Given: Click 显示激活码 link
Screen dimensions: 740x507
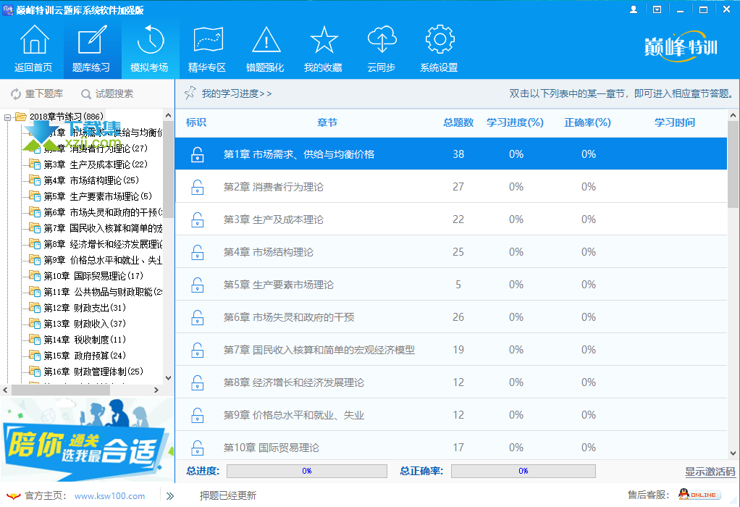Looking at the screenshot, I should click(710, 472).
